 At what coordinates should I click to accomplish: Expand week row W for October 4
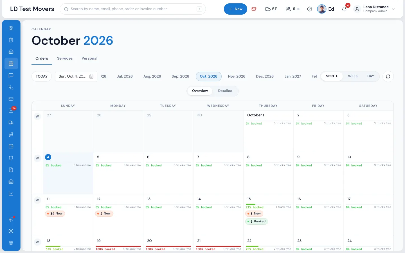click(x=37, y=158)
